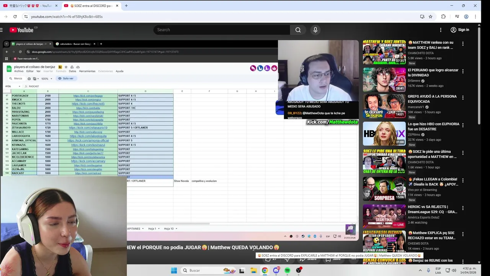
Task: Open the El PERUANO video thumbnail
Action: pos(384,79)
